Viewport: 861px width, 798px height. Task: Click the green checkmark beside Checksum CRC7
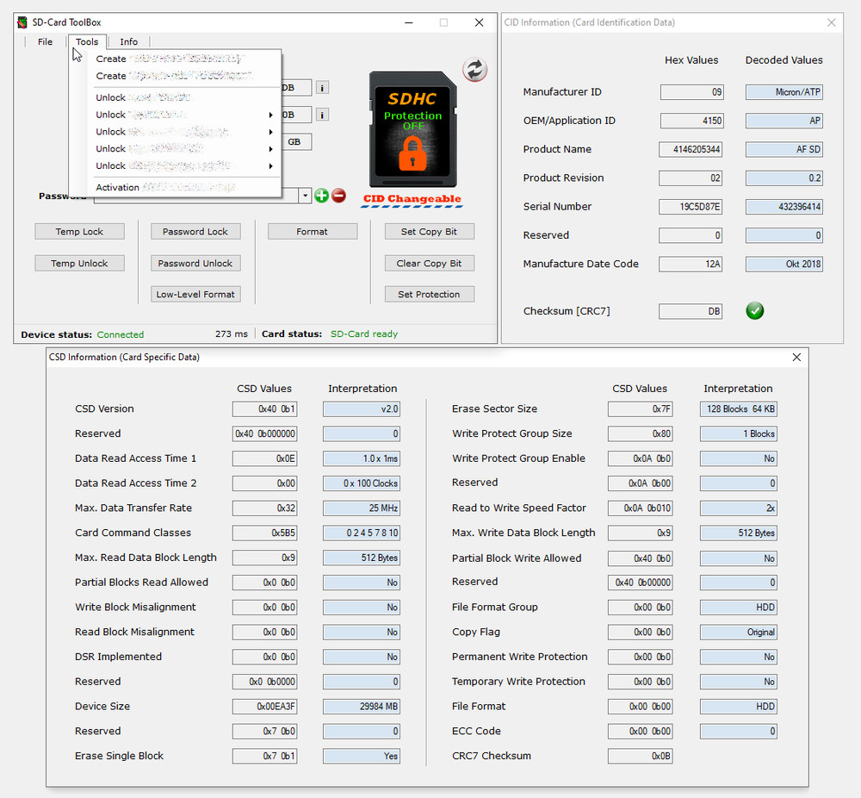tap(754, 310)
